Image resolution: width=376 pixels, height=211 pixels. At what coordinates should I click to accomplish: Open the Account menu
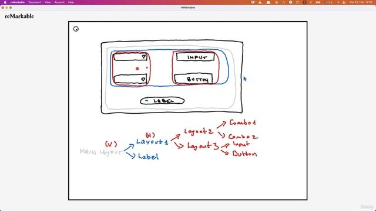(59, 2)
